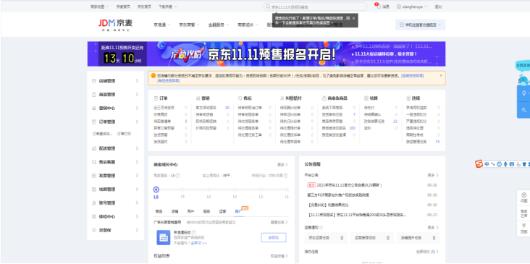Viewport: 530px width, 264px height.
Task: Click the 店铺管理 sidebar icon
Action: [x=94, y=81]
